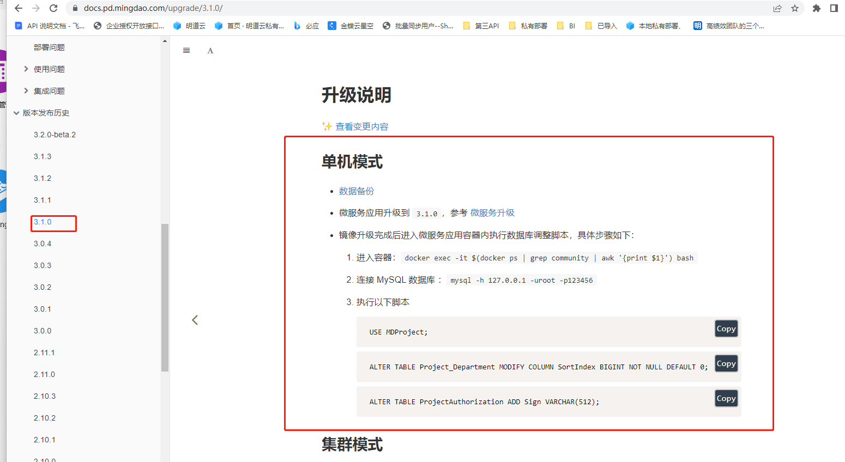Image resolution: width=845 pixels, height=462 pixels.
Task: Select version 3.1.3 in sidebar
Action: point(43,156)
